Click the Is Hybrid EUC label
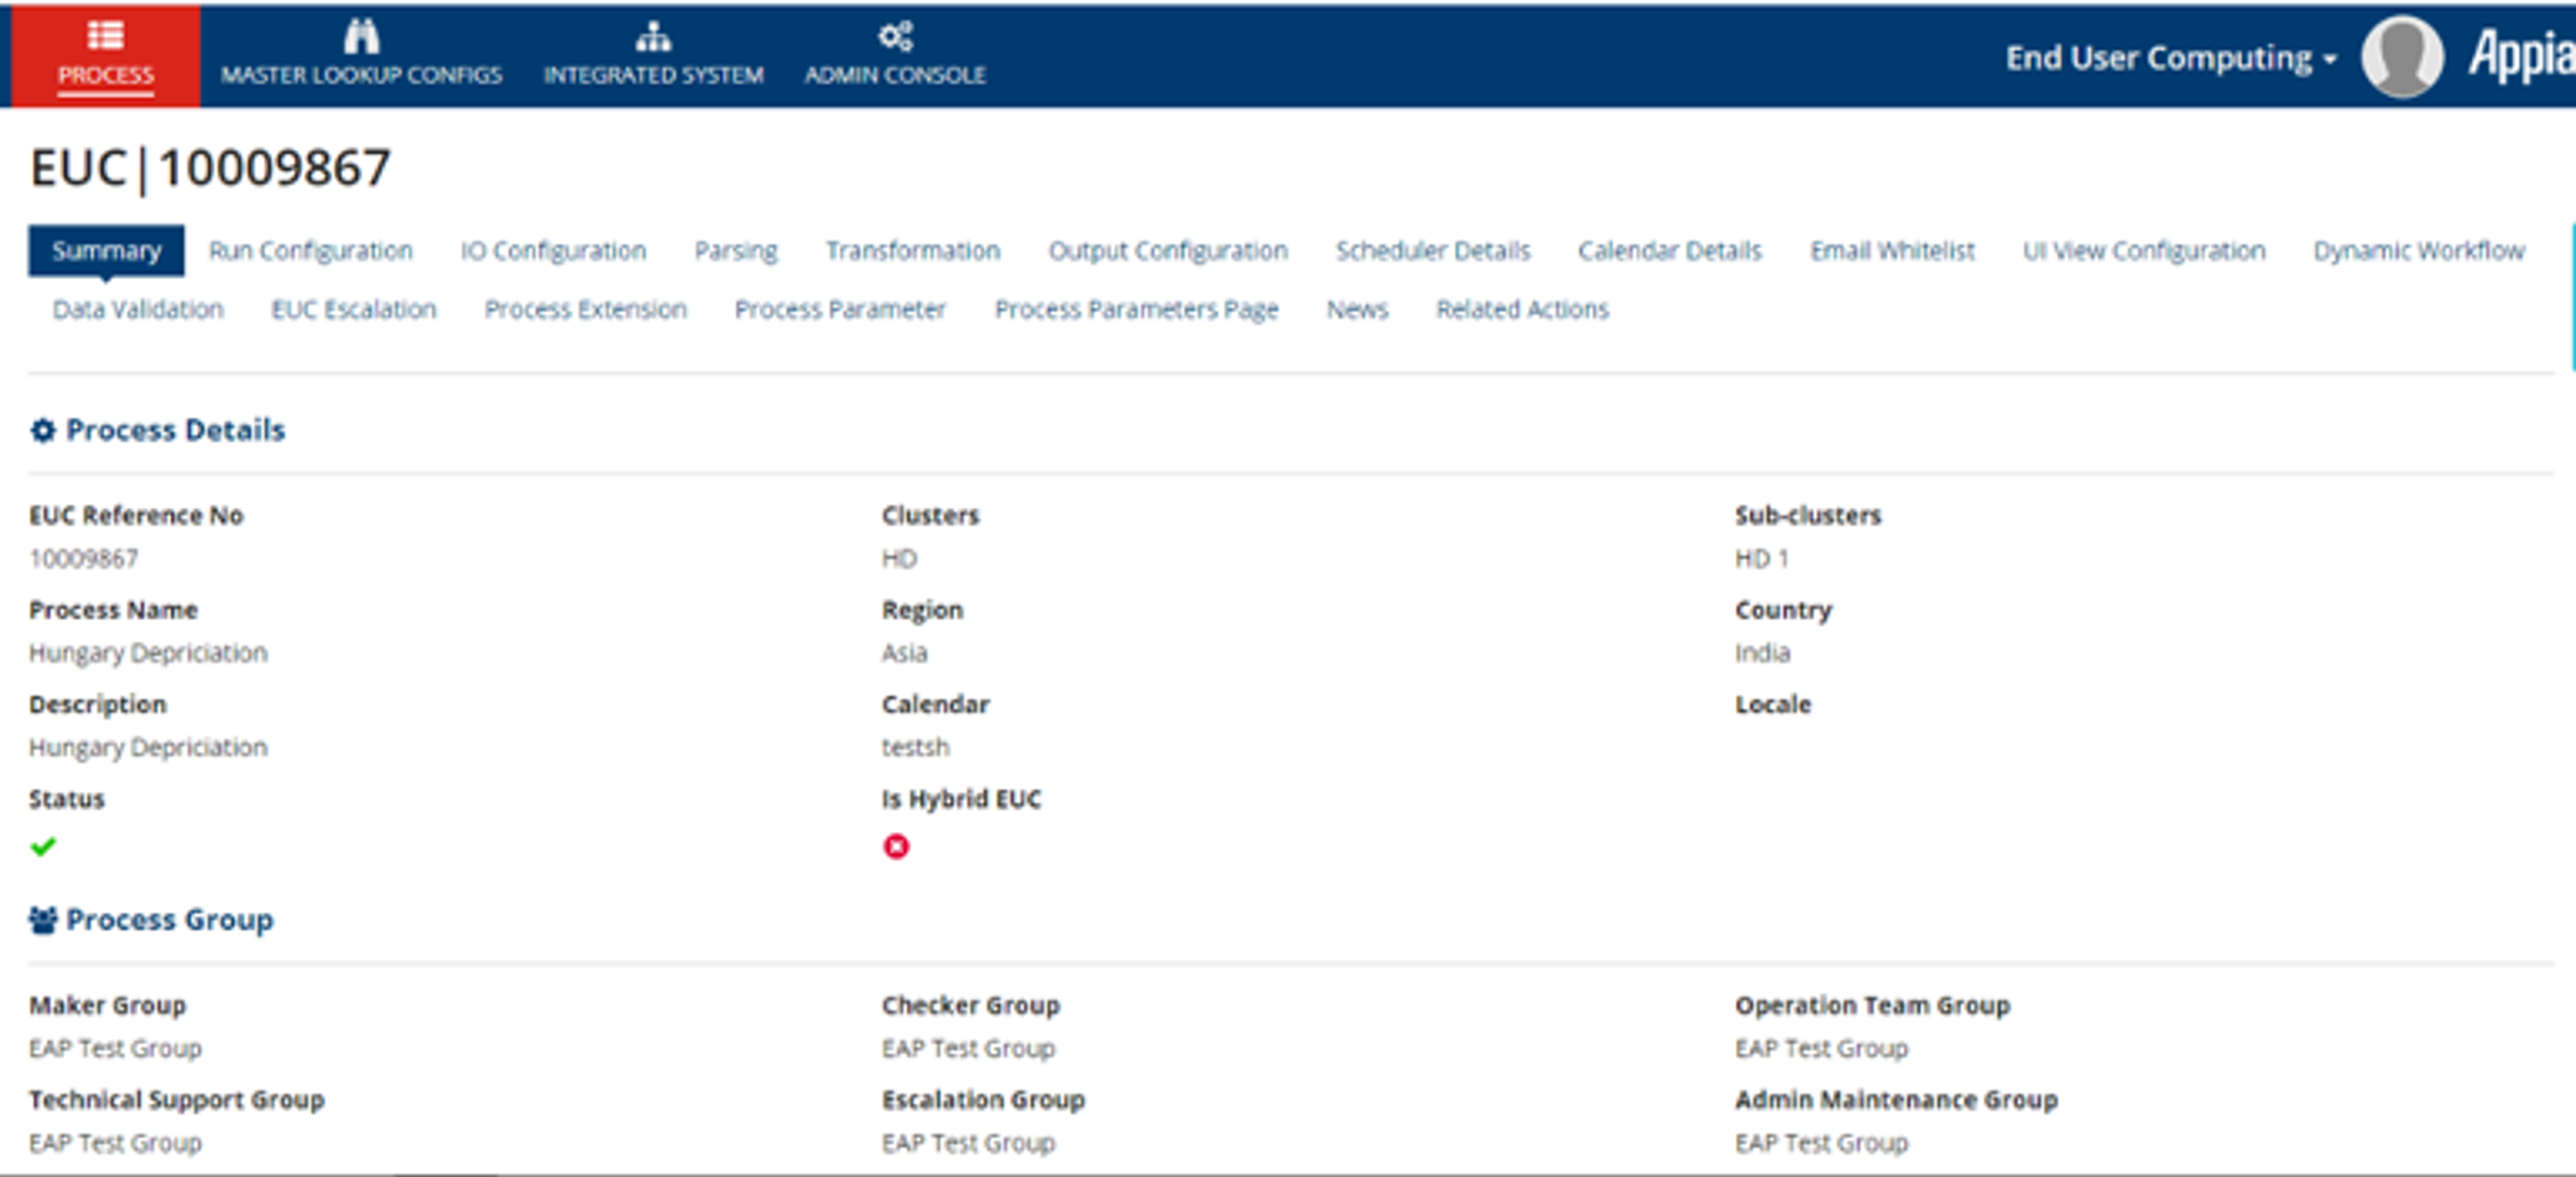Viewport: 2576px width, 1177px height. tap(961, 799)
